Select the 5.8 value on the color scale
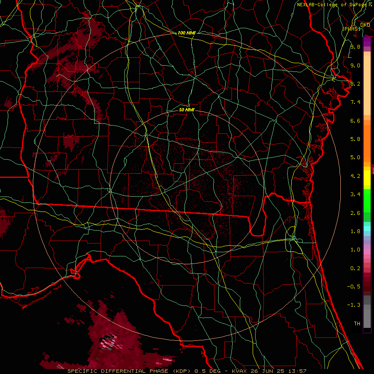 (x=355, y=139)
